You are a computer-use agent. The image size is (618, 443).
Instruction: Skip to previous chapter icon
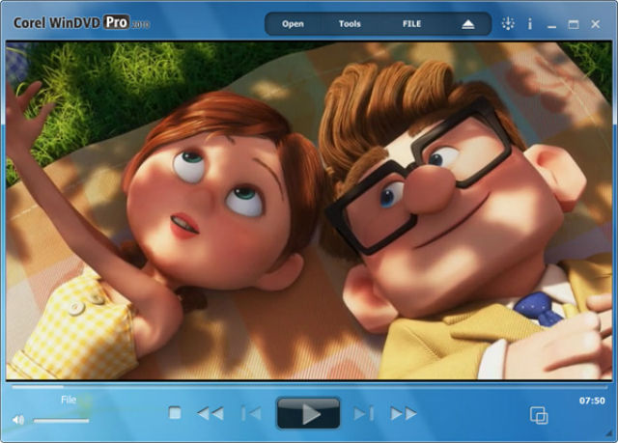251,413
